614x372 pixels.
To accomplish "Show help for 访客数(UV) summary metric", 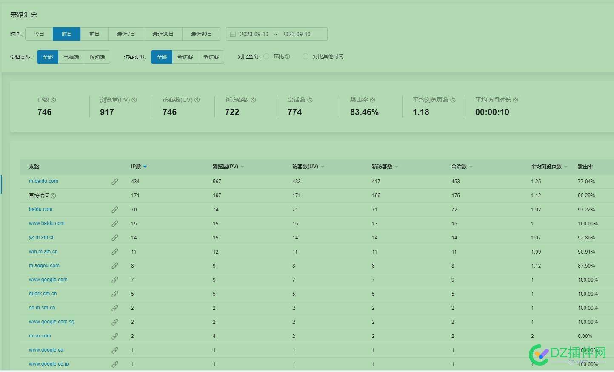I will pyautogui.click(x=197, y=100).
